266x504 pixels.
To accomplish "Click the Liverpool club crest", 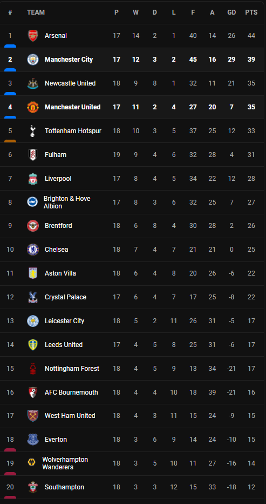I will (33, 179).
